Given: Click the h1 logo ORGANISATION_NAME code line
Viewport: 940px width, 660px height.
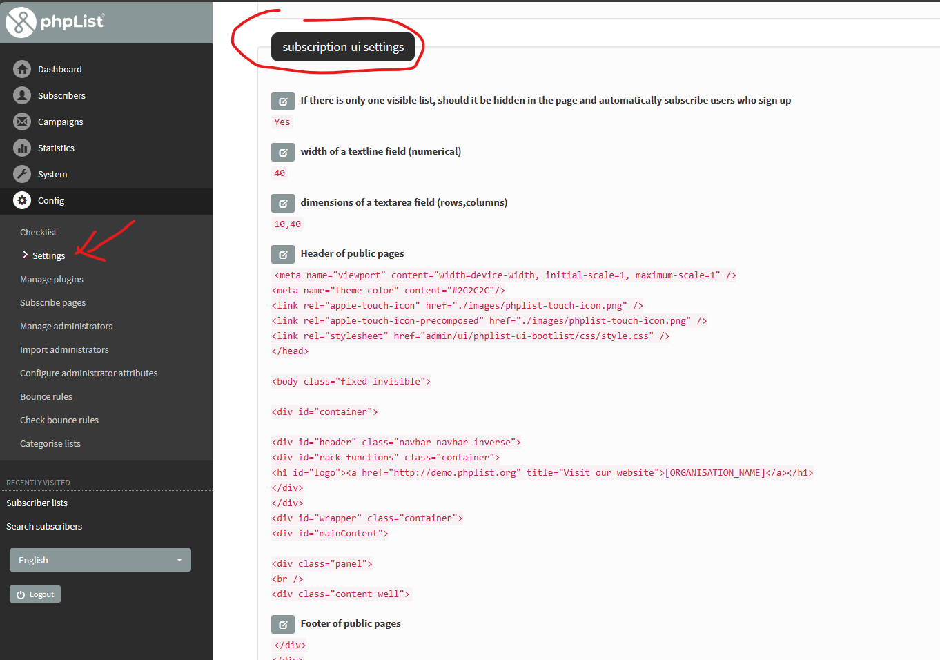Looking at the screenshot, I should pyautogui.click(x=542, y=473).
